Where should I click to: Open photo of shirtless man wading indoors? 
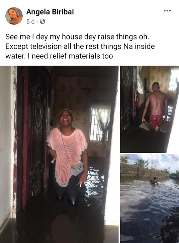(150, 109)
